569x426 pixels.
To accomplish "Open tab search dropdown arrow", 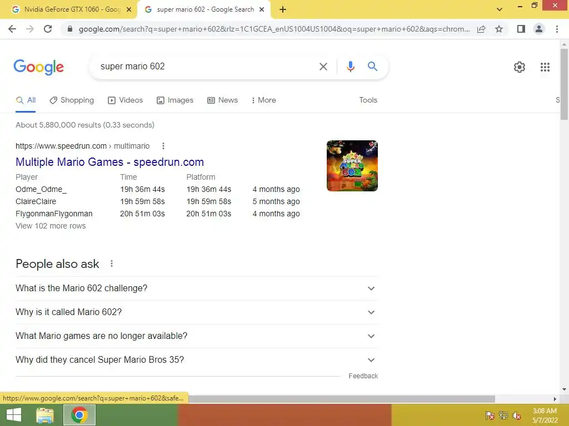I will coord(500,9).
